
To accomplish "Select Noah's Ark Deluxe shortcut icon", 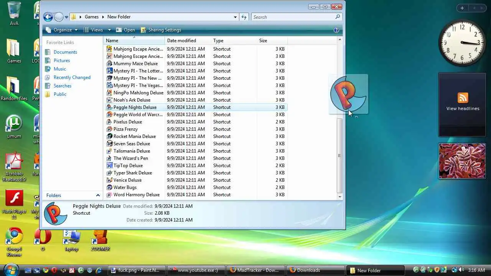I will 109,100.
